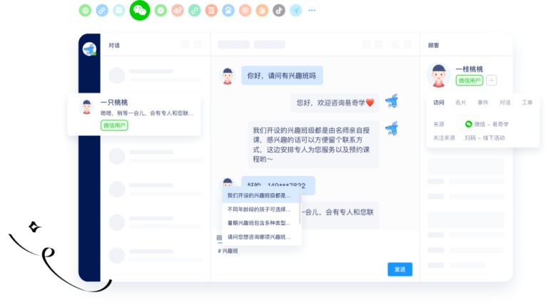Choose suggestion 请问您想咨询哪项兴趣班…

click(x=260, y=237)
